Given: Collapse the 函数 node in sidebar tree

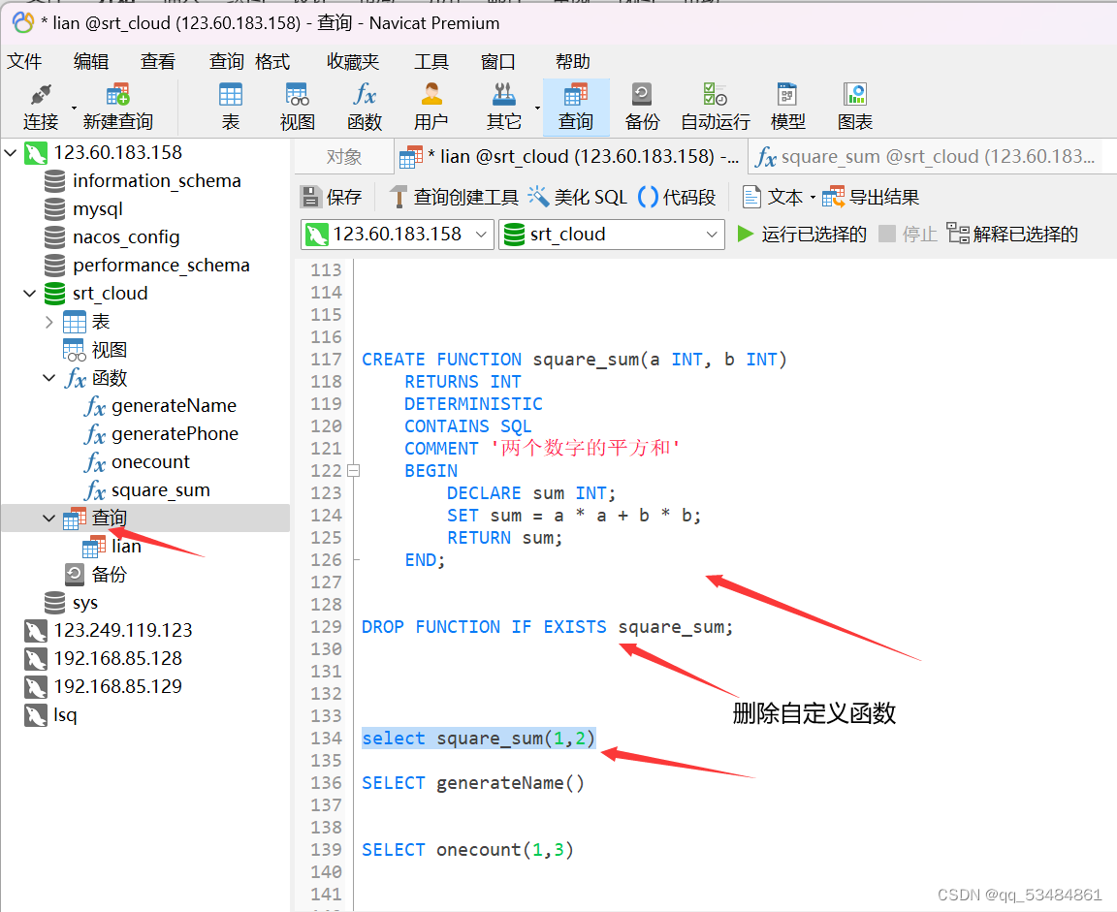Looking at the screenshot, I should point(49,378).
